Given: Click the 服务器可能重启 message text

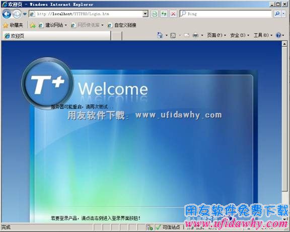Looking at the screenshot, I should pyautogui.click(x=82, y=107).
